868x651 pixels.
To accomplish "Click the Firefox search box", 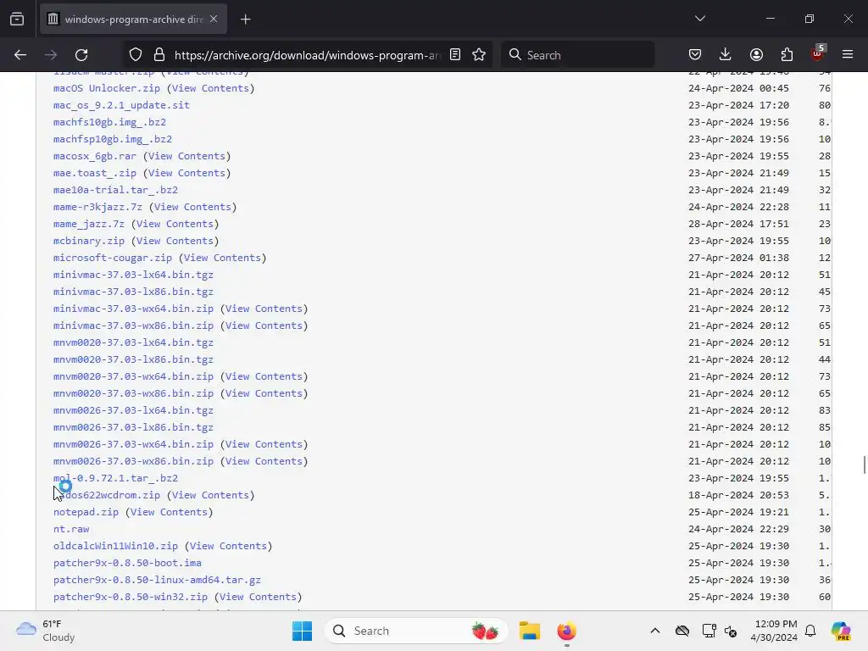I will click(577, 55).
